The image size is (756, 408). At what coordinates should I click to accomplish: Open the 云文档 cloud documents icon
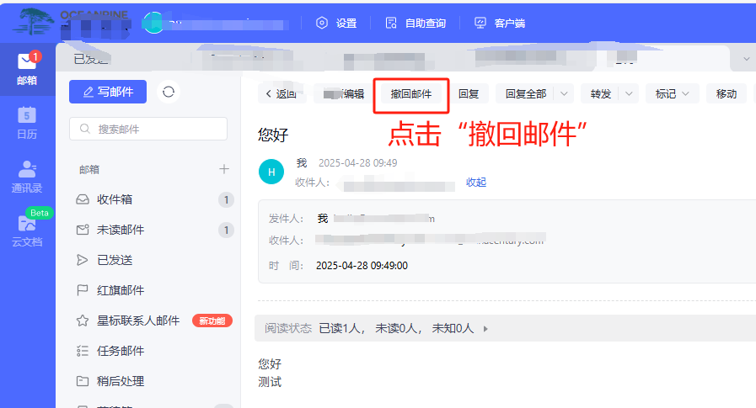(27, 231)
